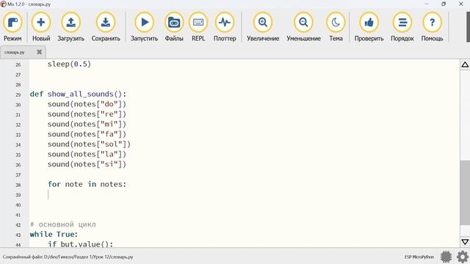Screen dimensions: 470x264
Task: Click the scrollbar down arrow
Action: 465,241
